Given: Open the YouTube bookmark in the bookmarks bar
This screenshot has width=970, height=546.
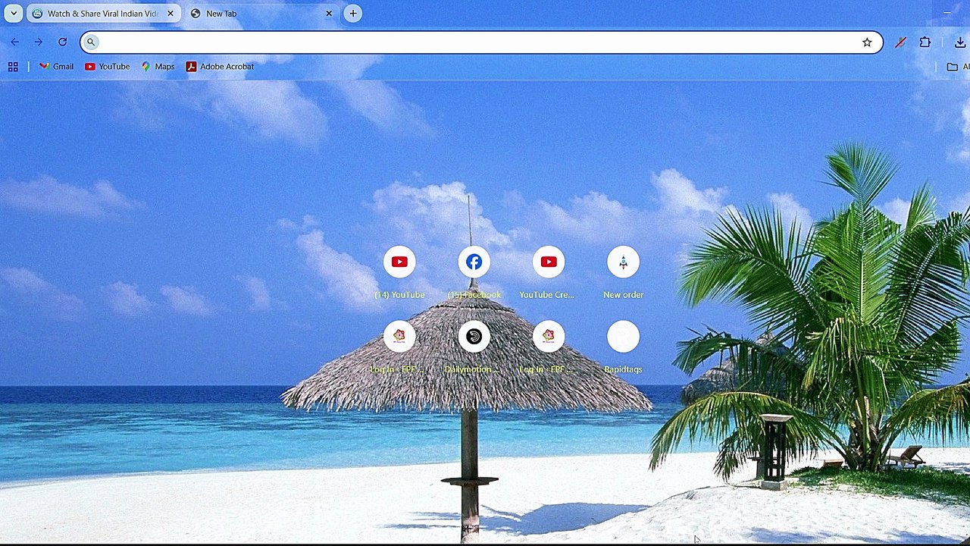Looking at the screenshot, I should (x=107, y=67).
